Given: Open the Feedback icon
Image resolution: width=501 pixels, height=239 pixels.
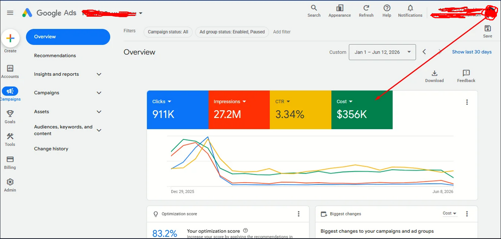Looking at the screenshot, I should click(466, 73).
